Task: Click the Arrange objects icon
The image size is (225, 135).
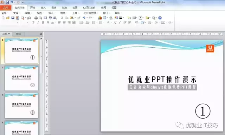Action: (137, 22)
